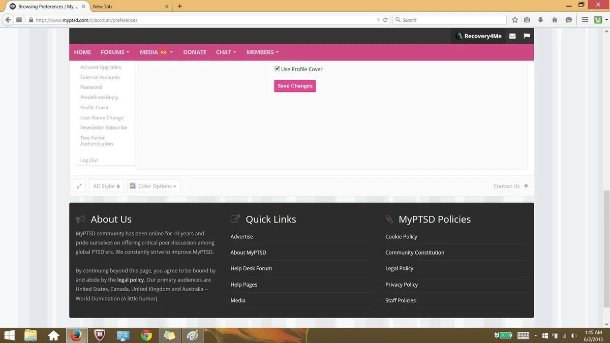Open Firefox downloads arrow icon

tap(540, 20)
